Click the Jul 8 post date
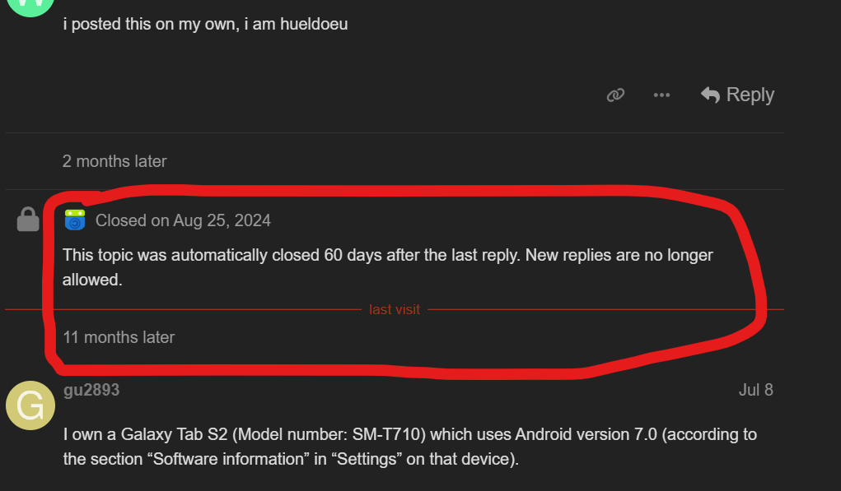 [x=755, y=390]
